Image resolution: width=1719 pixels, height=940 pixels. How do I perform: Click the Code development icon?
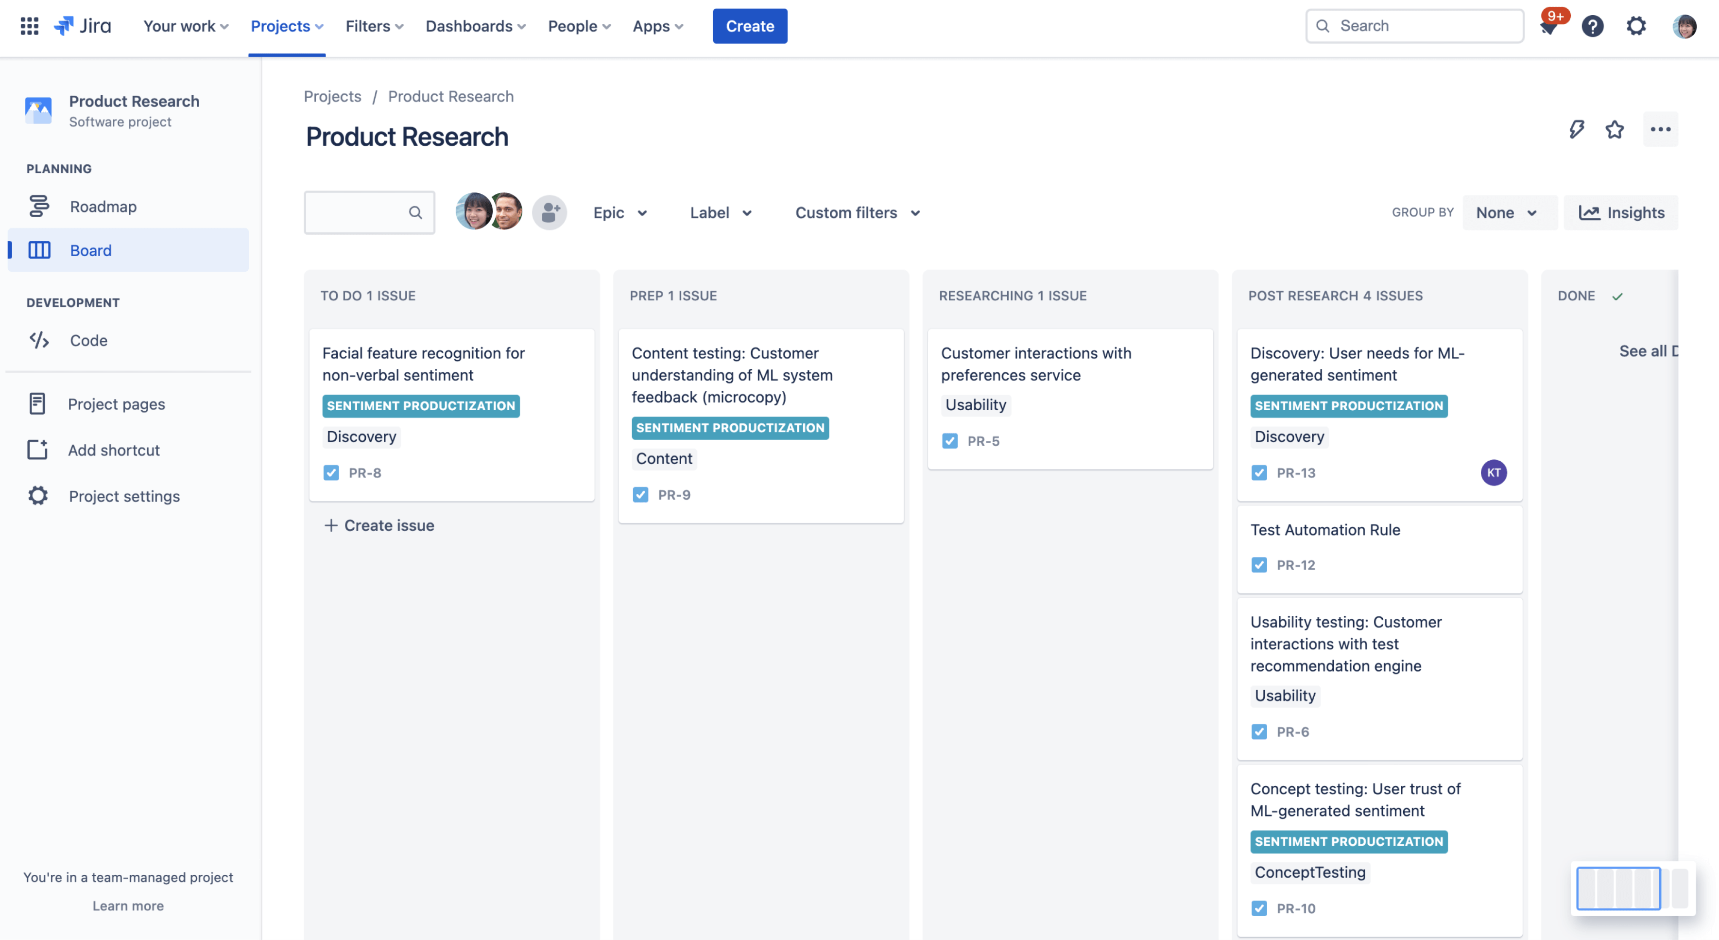pos(39,340)
